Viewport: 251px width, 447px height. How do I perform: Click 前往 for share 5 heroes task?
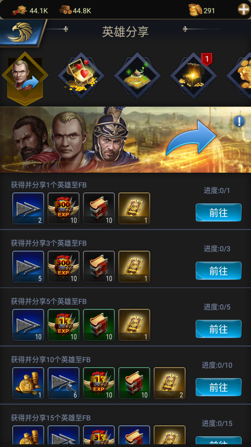[218, 329]
